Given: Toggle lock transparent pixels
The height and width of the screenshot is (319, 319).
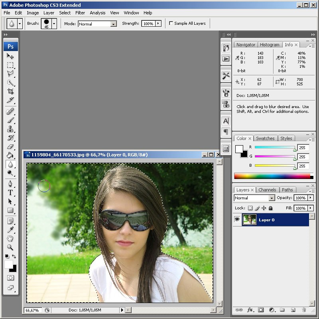Looking at the screenshot, I should pyautogui.click(x=250, y=208).
